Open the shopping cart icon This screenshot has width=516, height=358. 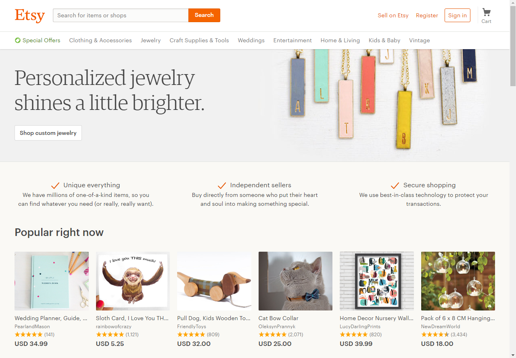point(486,12)
